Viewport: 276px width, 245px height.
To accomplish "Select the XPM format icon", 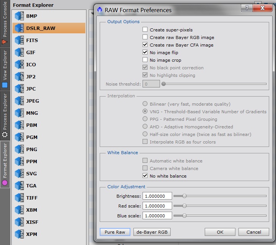I will 19,234.
